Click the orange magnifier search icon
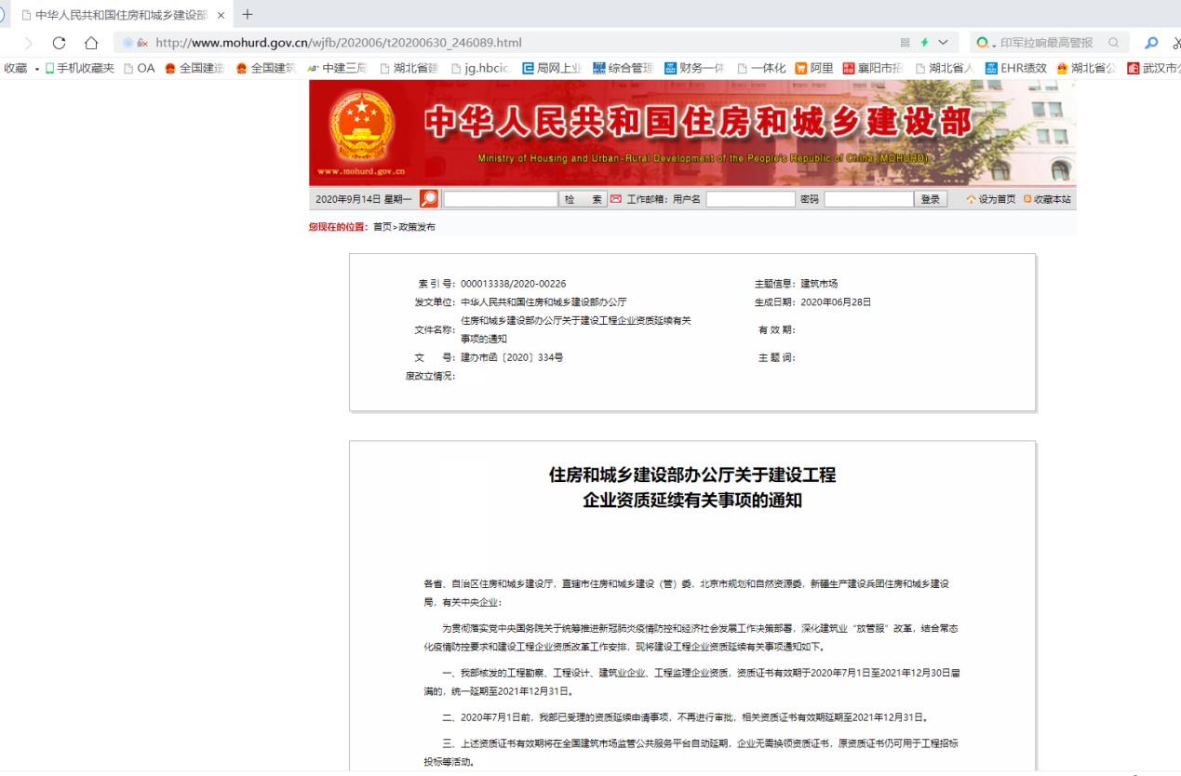This screenshot has height=776, width=1181. pyautogui.click(x=429, y=199)
